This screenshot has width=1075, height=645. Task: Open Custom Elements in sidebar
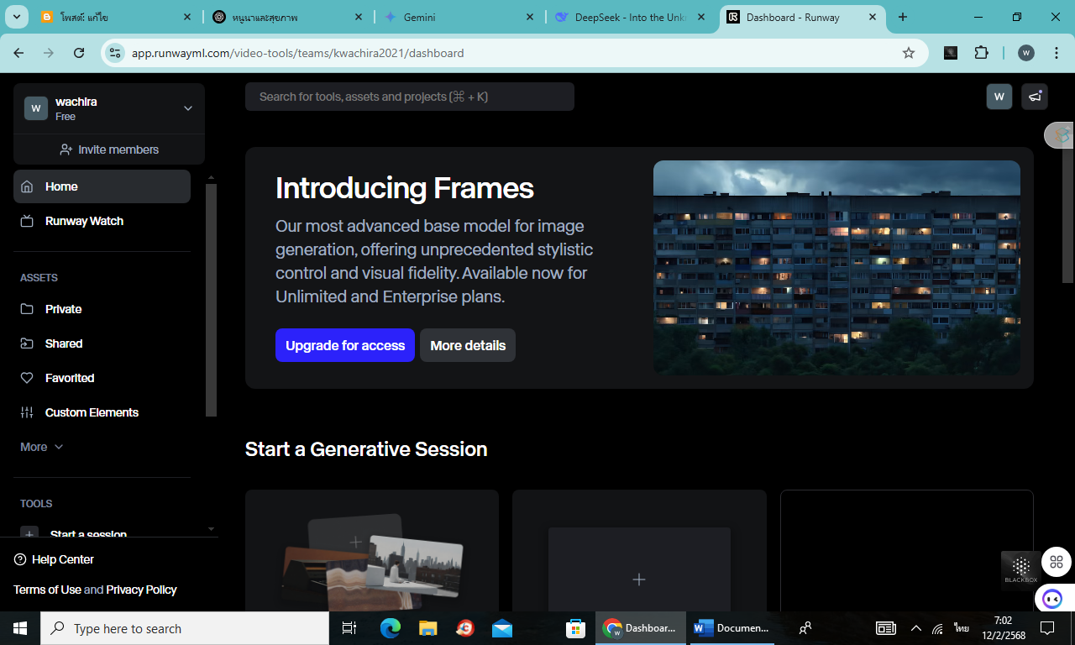tap(102, 412)
